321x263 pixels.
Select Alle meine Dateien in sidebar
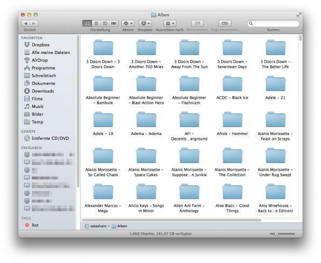pos(47,52)
